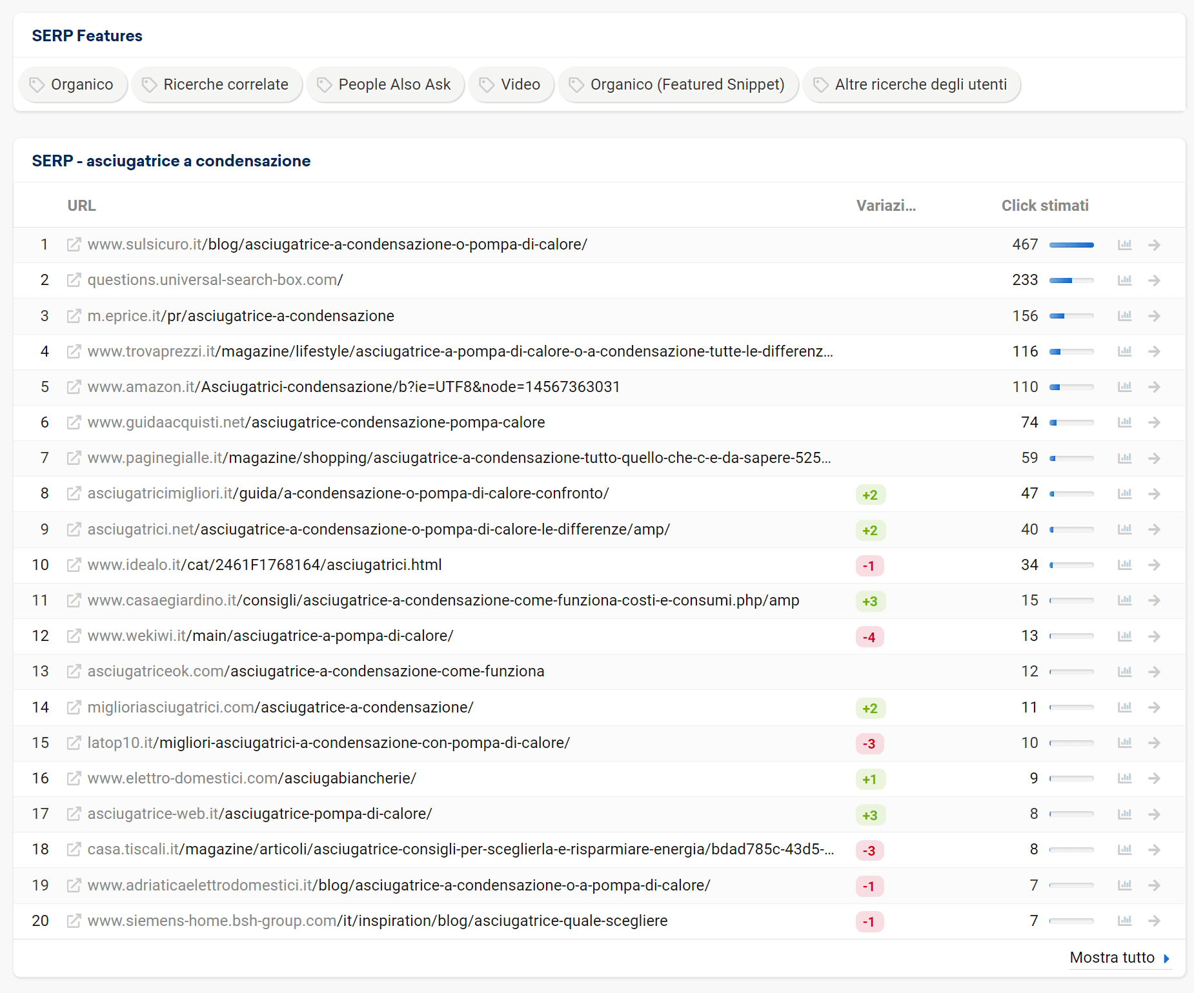1194x993 pixels.
Task: Click arrow icon in asciugatriceok.com row
Action: [x=1155, y=672]
